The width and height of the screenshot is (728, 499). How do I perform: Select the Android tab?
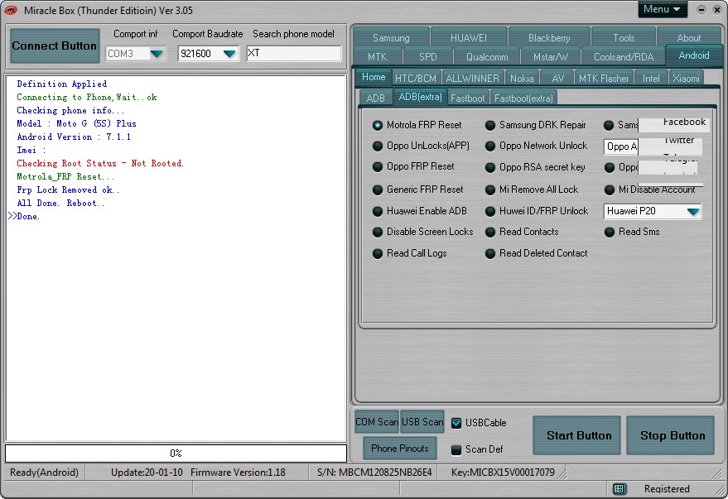coord(694,55)
